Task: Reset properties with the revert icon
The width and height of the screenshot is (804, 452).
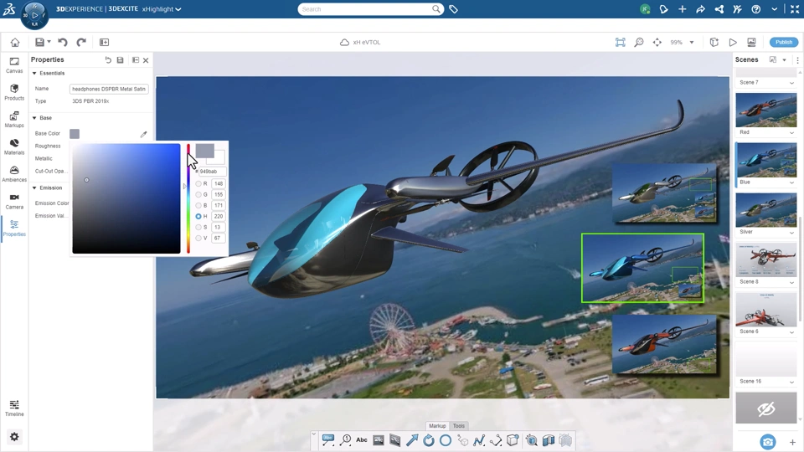Action: (x=108, y=60)
